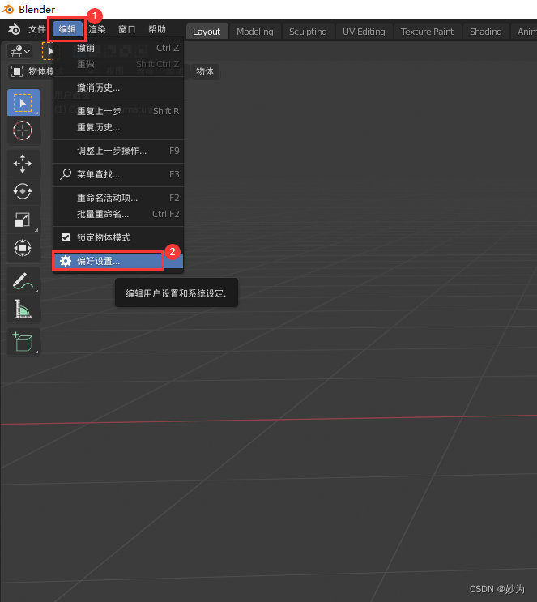
Task: Open 重复历史... menu entry
Action: tap(118, 127)
